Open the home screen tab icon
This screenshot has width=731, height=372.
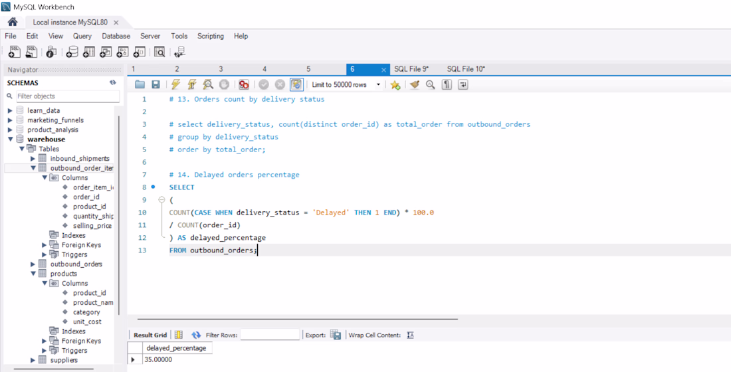click(13, 22)
